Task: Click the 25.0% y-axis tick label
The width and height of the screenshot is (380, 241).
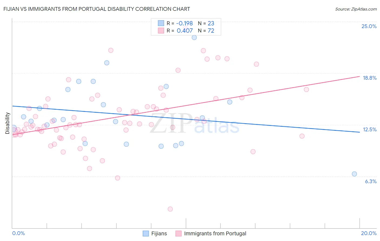Action: click(x=369, y=26)
